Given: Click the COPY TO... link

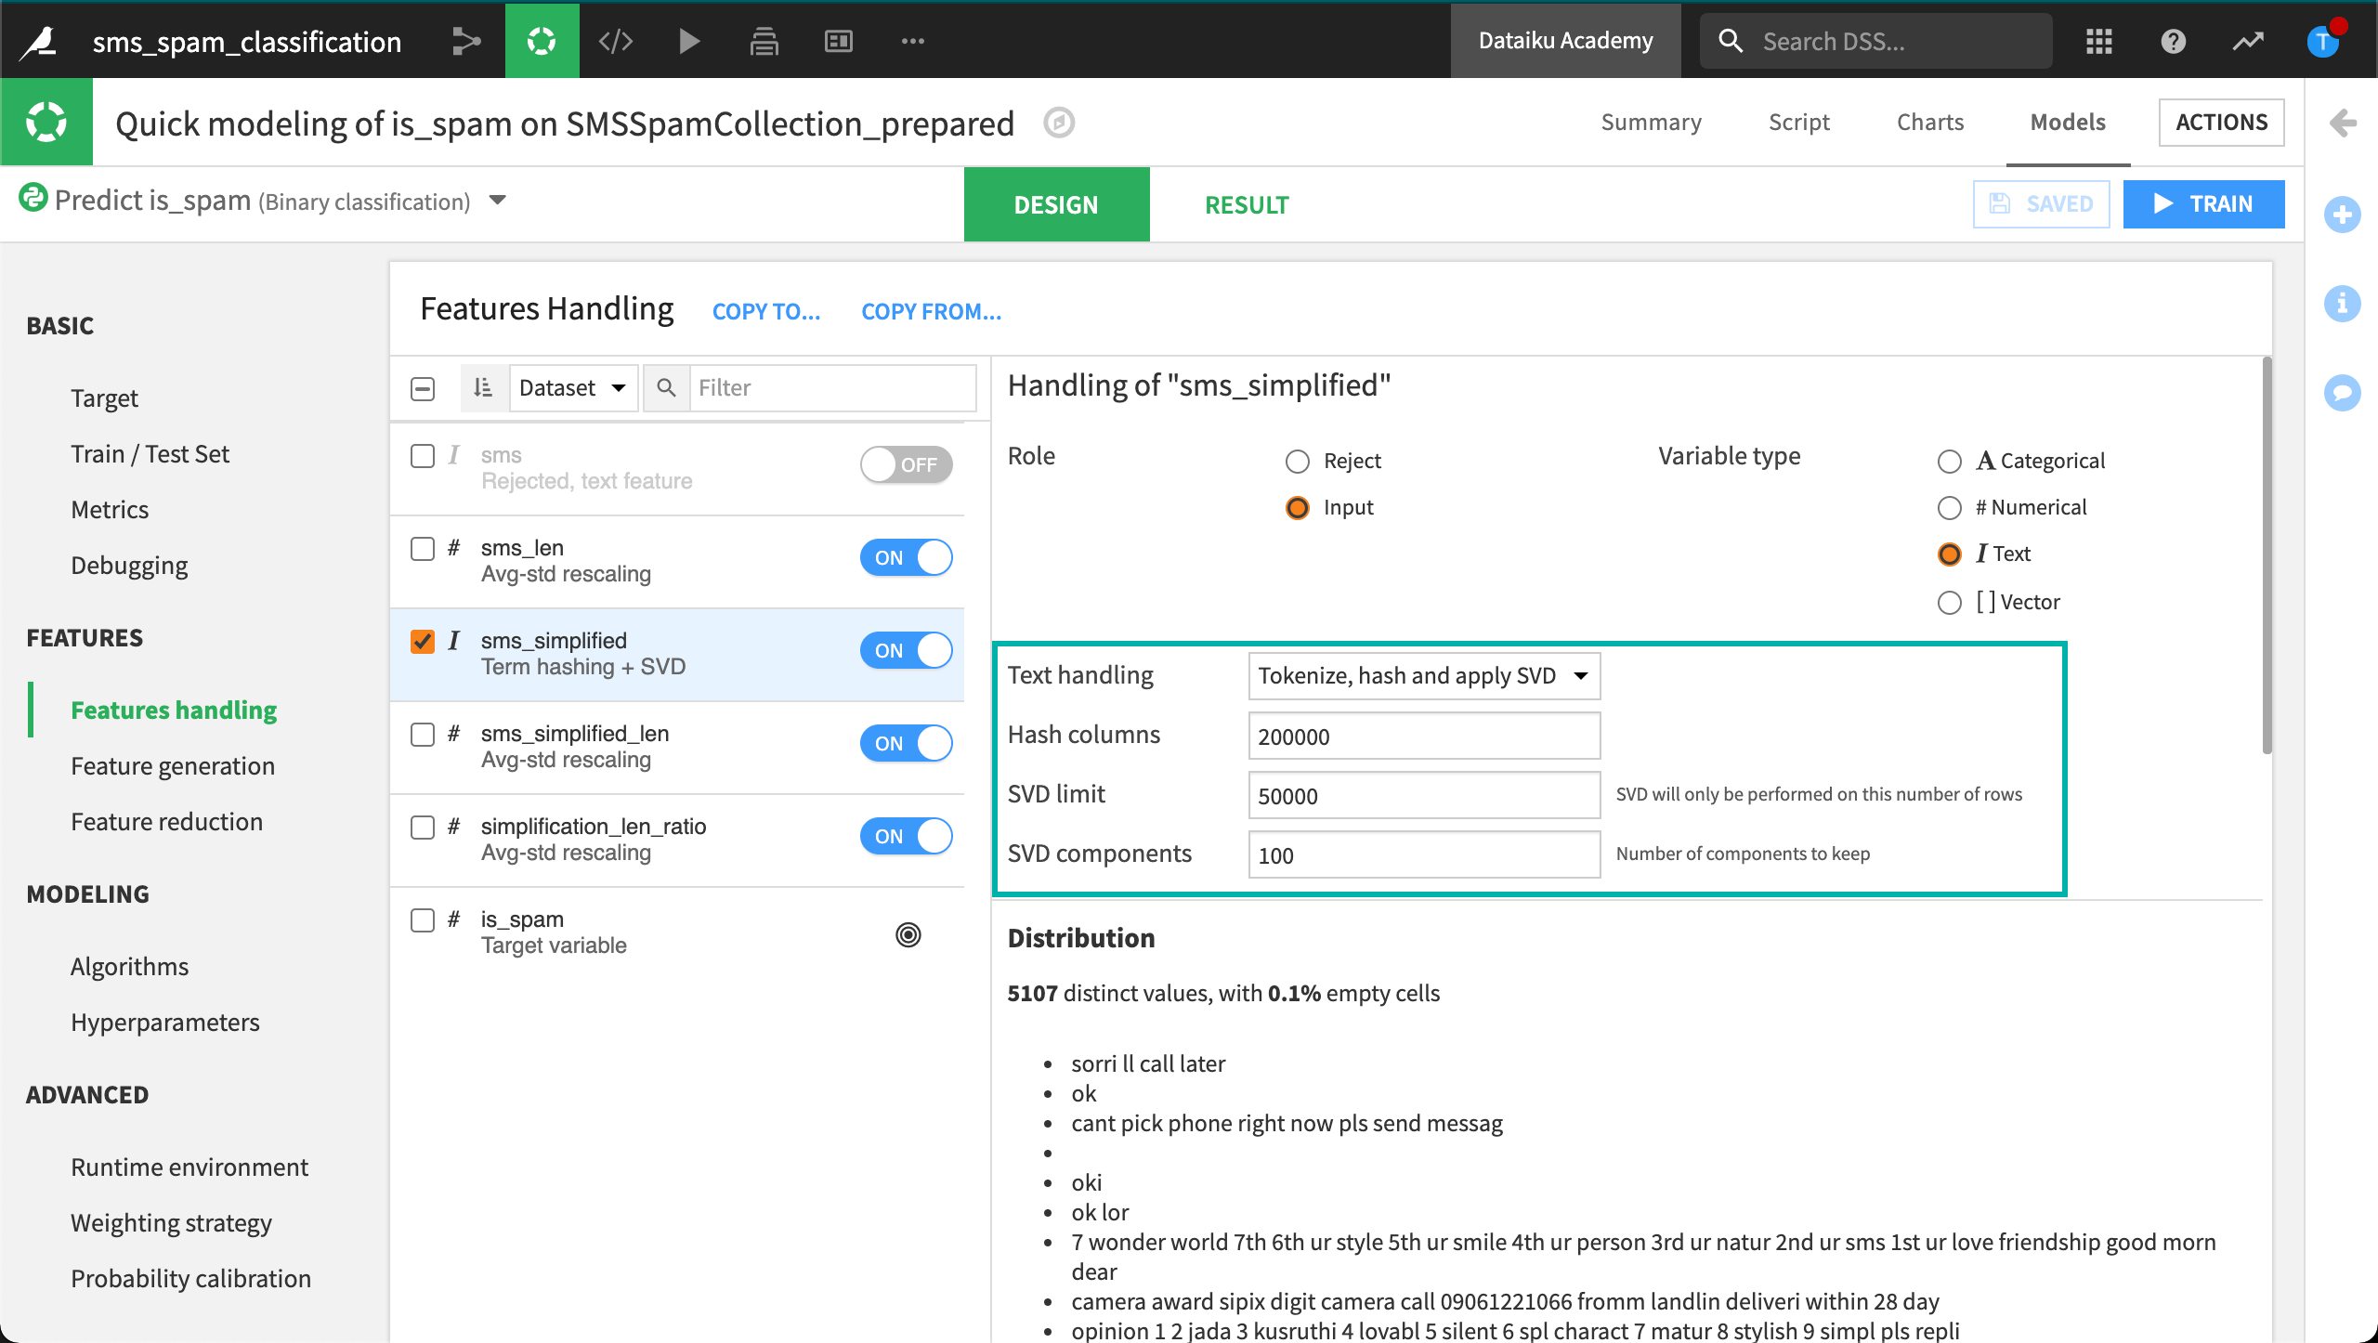Looking at the screenshot, I should click(x=766, y=311).
